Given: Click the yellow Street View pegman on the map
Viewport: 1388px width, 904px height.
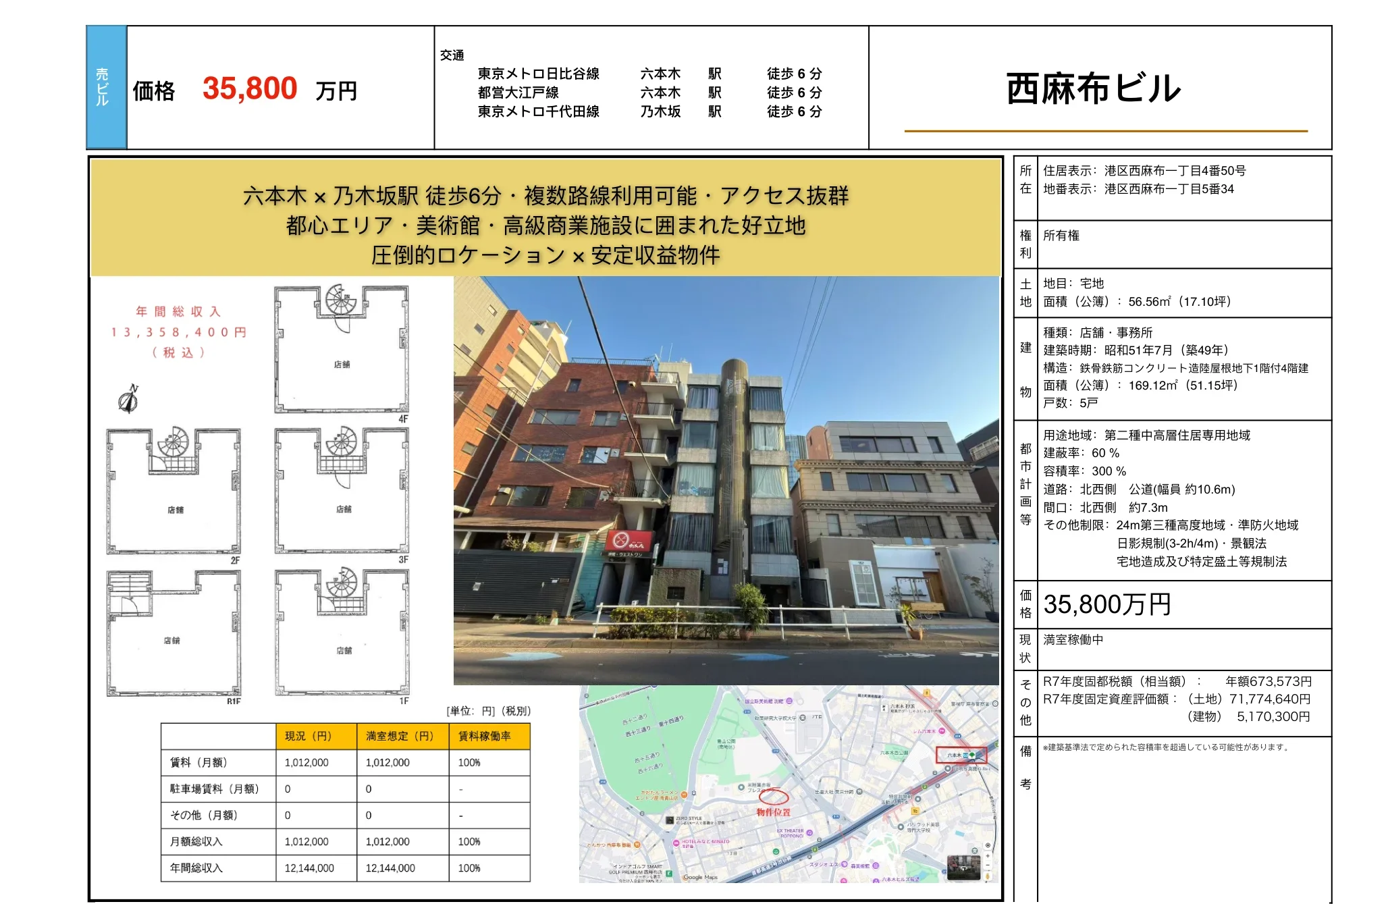Looking at the screenshot, I should (x=988, y=876).
